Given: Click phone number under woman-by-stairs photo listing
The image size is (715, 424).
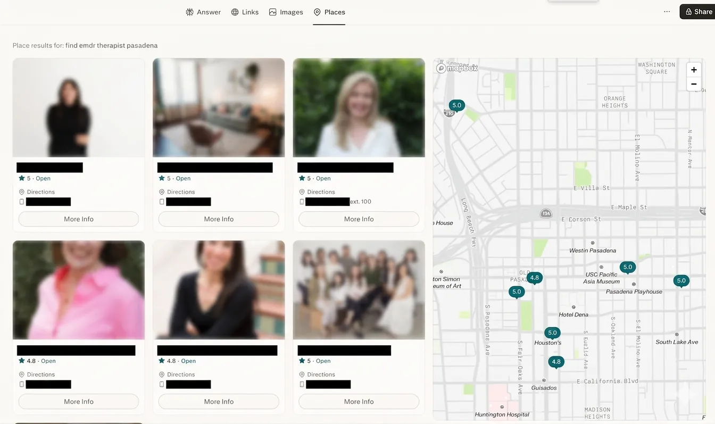Looking at the screenshot, I should pos(188,384).
